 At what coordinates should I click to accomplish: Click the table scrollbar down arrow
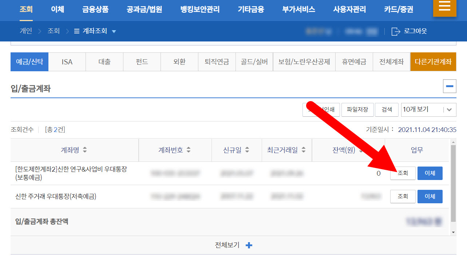pos(453,232)
